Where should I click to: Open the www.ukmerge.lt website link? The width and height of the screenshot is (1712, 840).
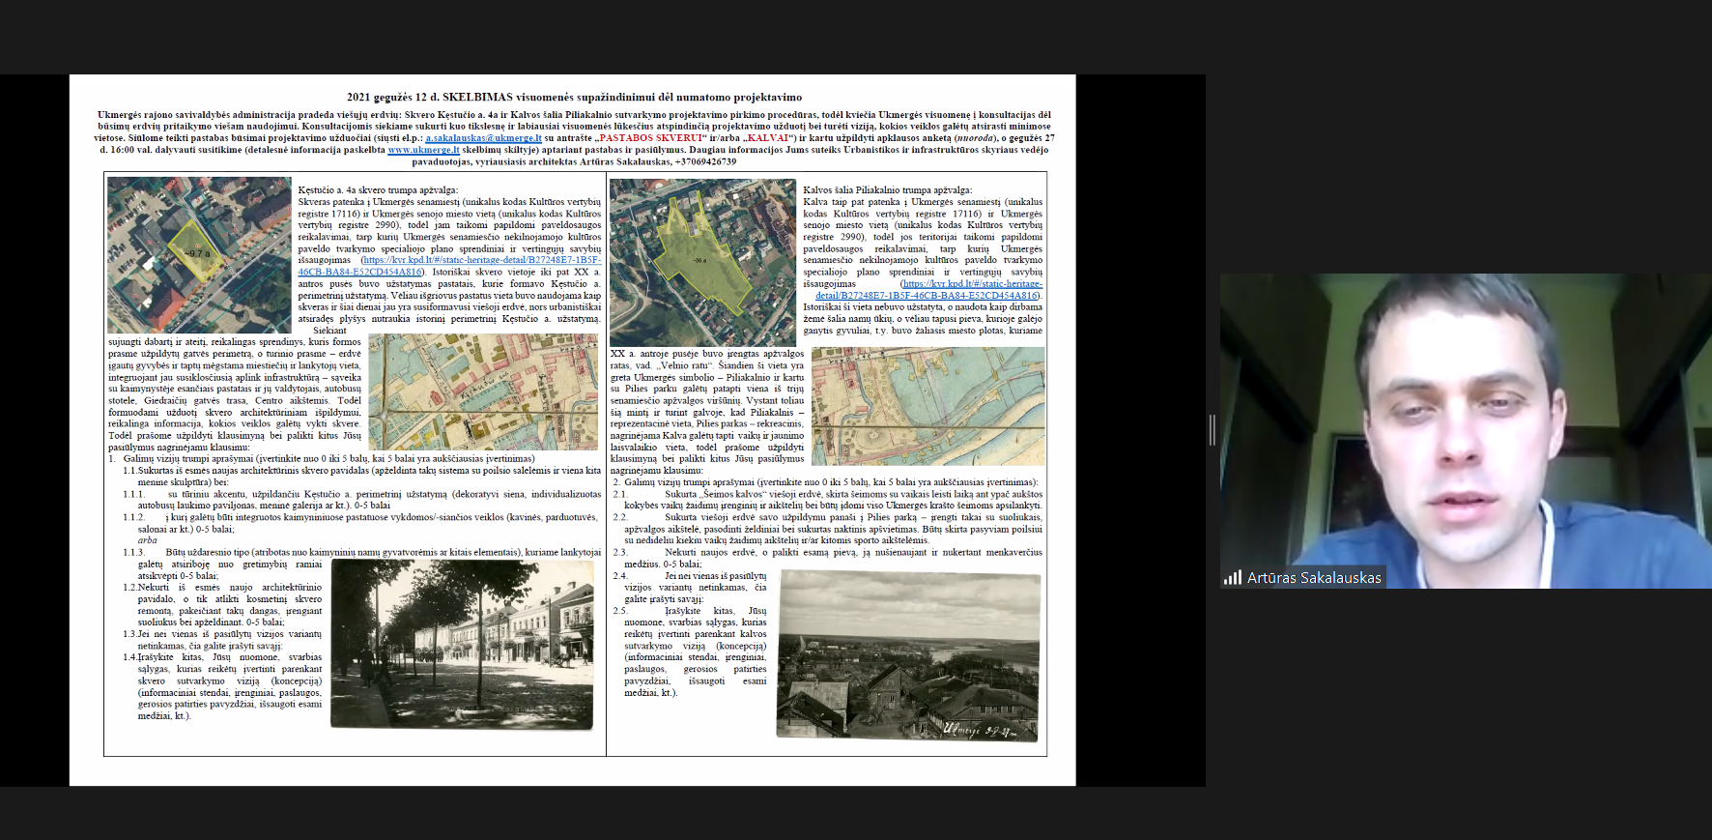[x=423, y=150]
